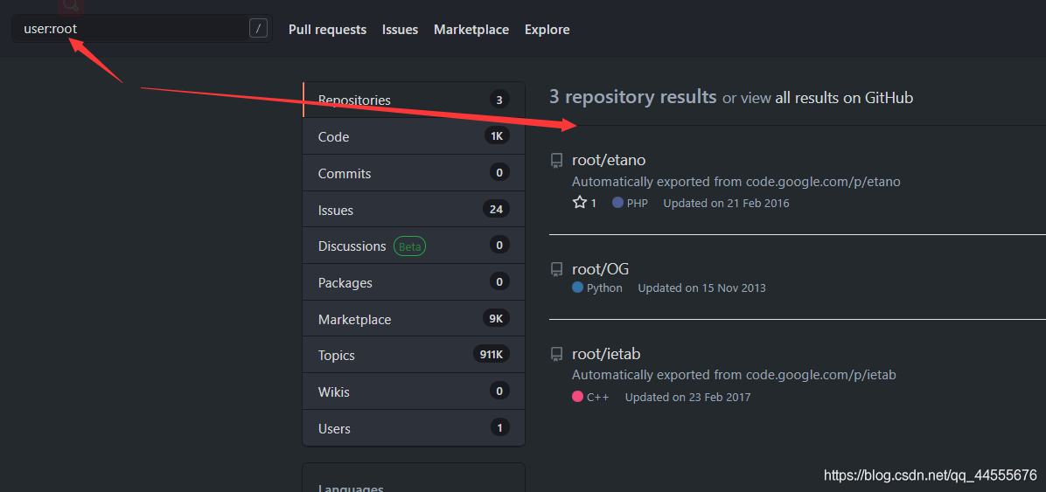Viewport: 1046px width, 492px height.
Task: Open Pull requests in the top navigation
Action: (328, 30)
